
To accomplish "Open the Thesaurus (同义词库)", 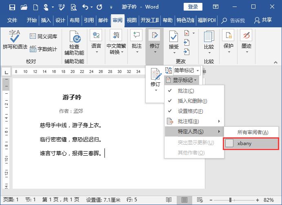I will 43,36.
